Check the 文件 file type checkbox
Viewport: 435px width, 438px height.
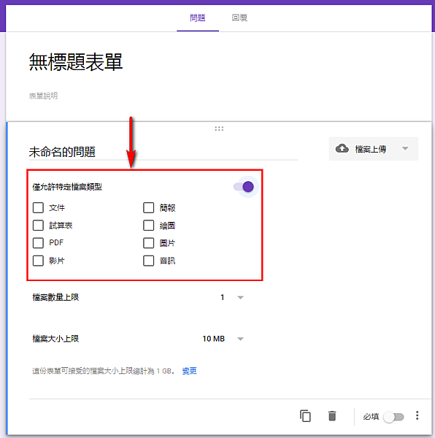tap(38, 207)
